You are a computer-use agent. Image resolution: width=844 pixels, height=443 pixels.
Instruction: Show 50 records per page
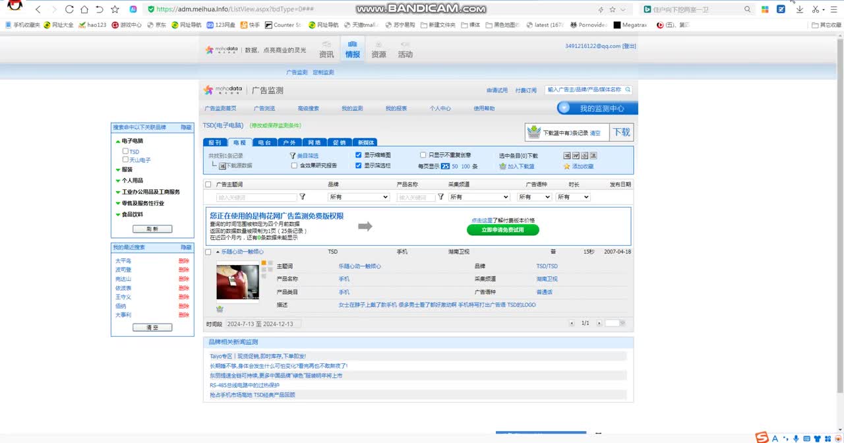tap(455, 166)
